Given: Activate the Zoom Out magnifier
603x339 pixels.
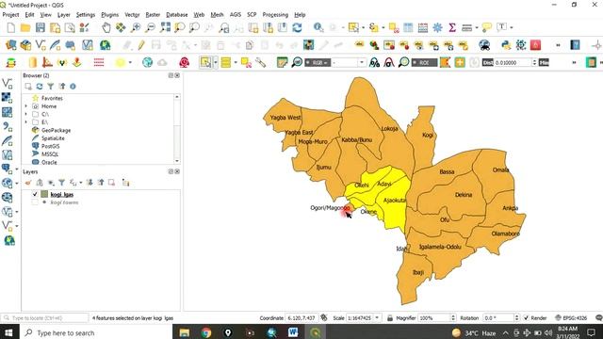Looking at the screenshot, I should coord(151,27).
